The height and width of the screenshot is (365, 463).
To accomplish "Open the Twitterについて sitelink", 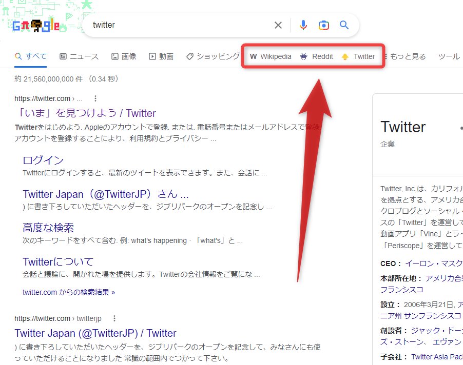I will [58, 262].
